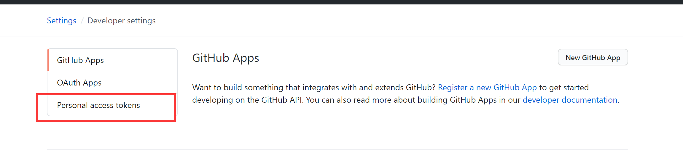Click the "to get started" text

coord(563,88)
